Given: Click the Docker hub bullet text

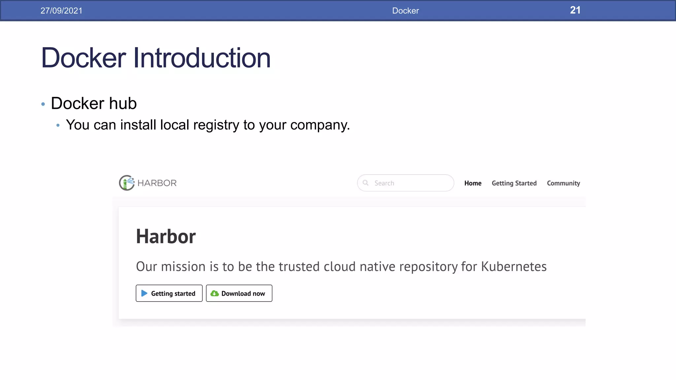Looking at the screenshot, I should click(94, 104).
